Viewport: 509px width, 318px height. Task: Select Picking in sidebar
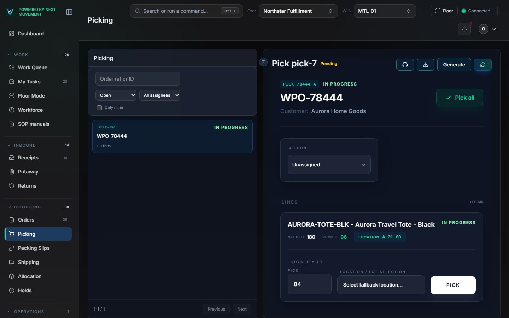[38, 234]
